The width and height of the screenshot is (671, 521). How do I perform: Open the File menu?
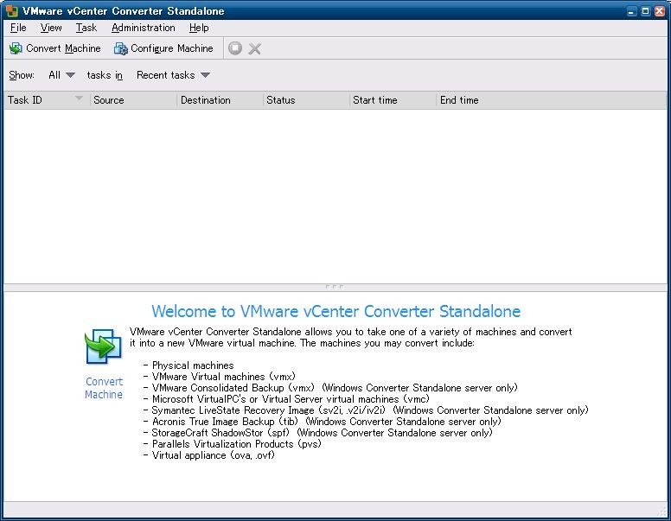click(18, 28)
